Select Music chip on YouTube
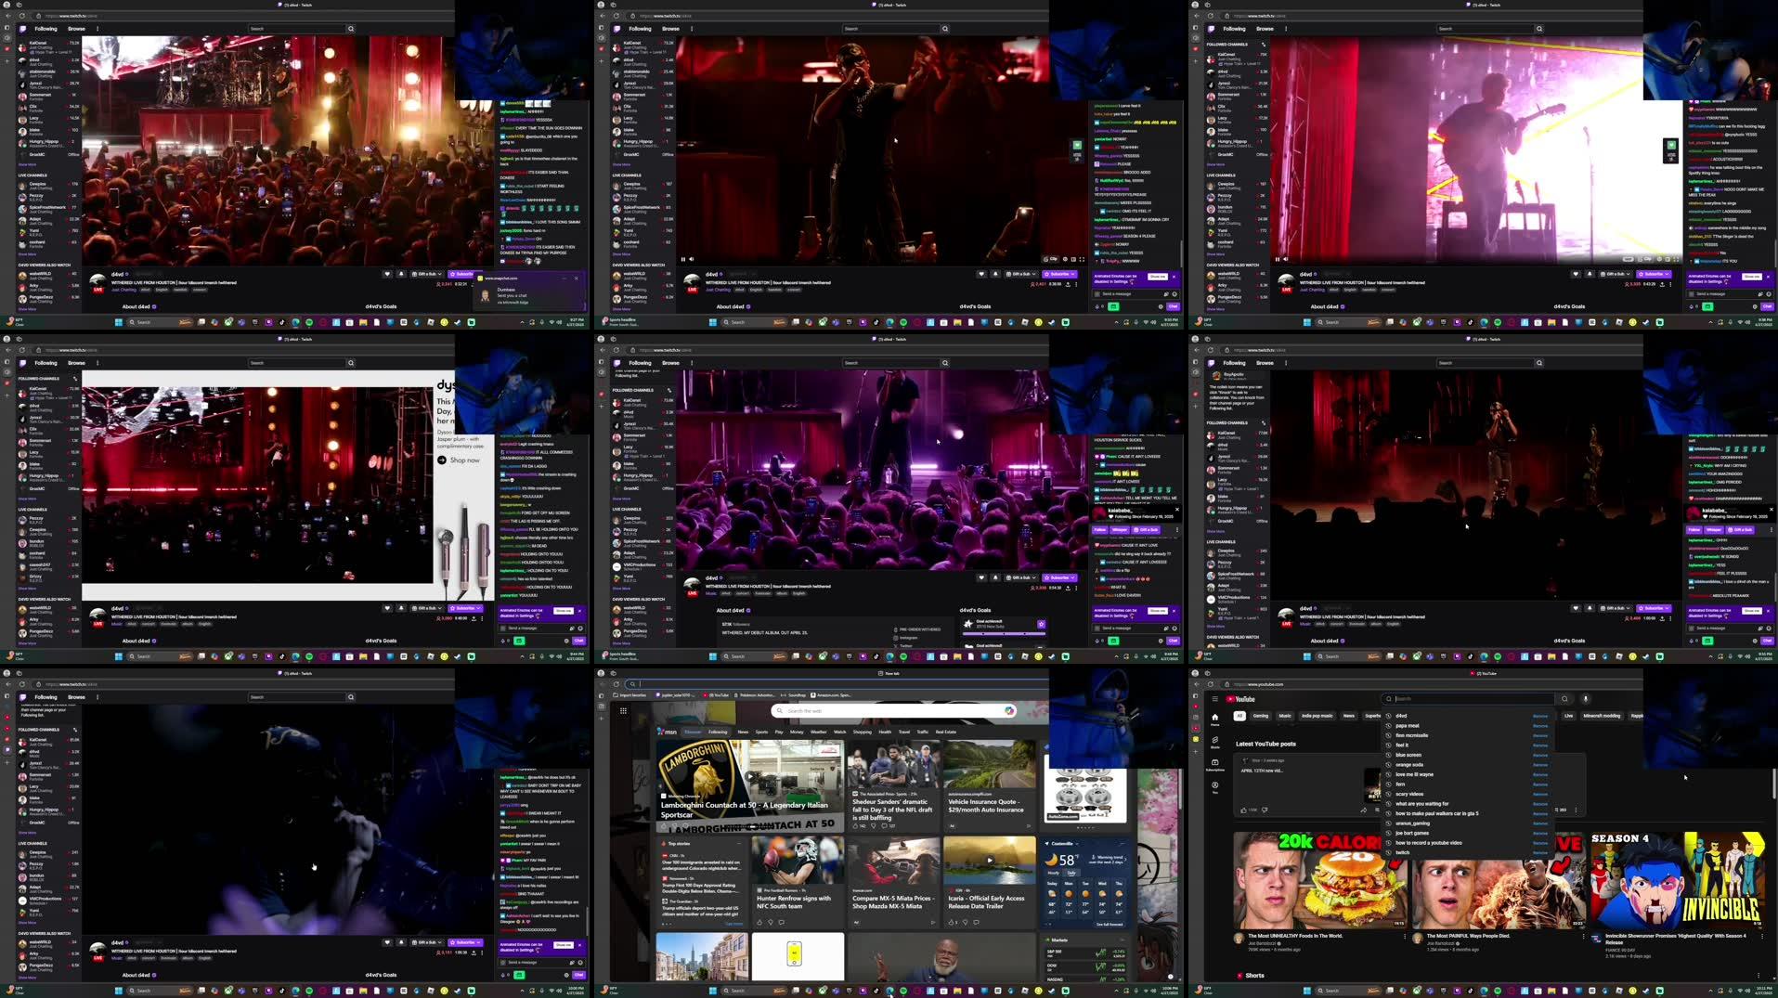Screen dimensions: 1778x998 click(x=1285, y=716)
